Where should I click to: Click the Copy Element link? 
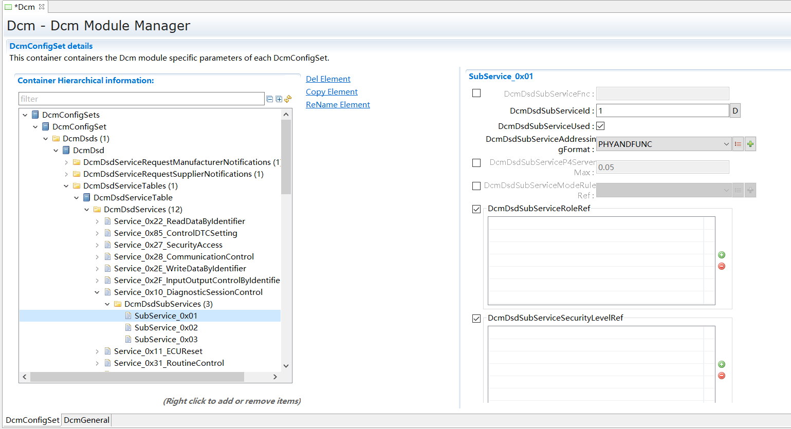point(332,92)
